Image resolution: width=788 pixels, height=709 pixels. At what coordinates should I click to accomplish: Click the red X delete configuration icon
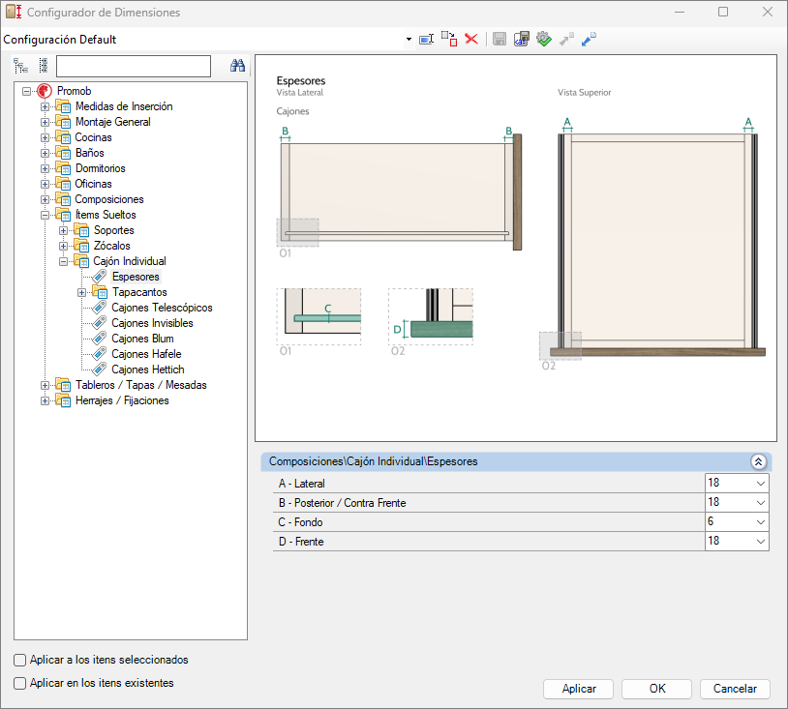[471, 40]
